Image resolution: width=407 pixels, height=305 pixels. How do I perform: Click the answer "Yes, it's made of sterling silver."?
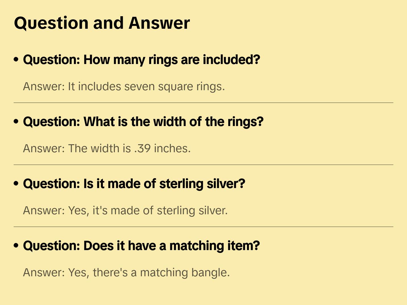(125, 211)
